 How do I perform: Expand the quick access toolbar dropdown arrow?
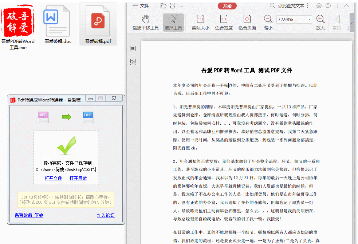[181, 6]
